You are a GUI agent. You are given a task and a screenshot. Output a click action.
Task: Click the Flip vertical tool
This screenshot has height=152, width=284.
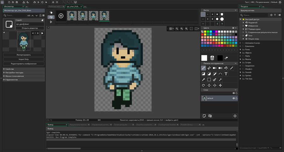[x=209, y=85]
